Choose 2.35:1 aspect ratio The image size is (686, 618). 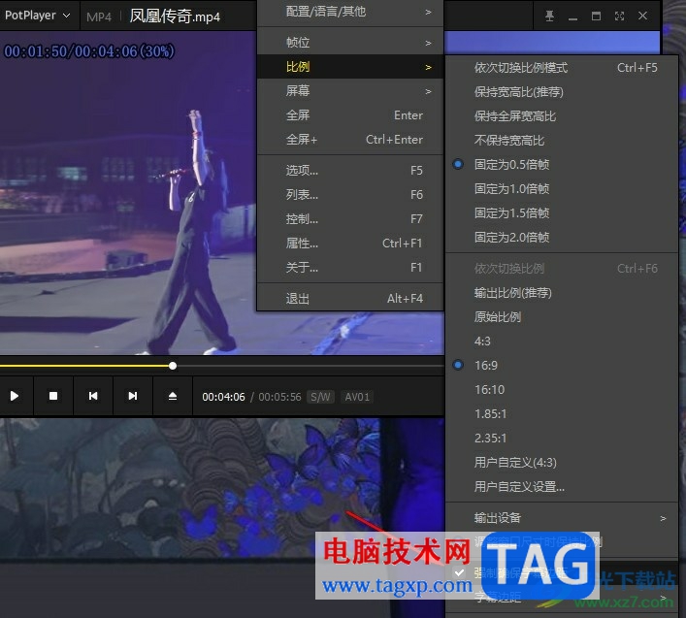click(562, 439)
